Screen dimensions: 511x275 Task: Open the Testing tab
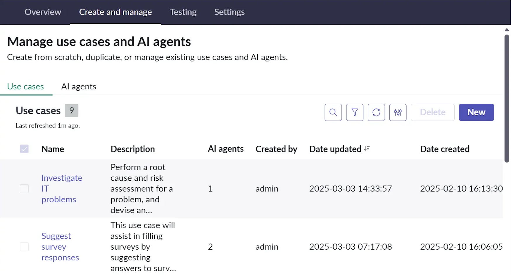(183, 12)
